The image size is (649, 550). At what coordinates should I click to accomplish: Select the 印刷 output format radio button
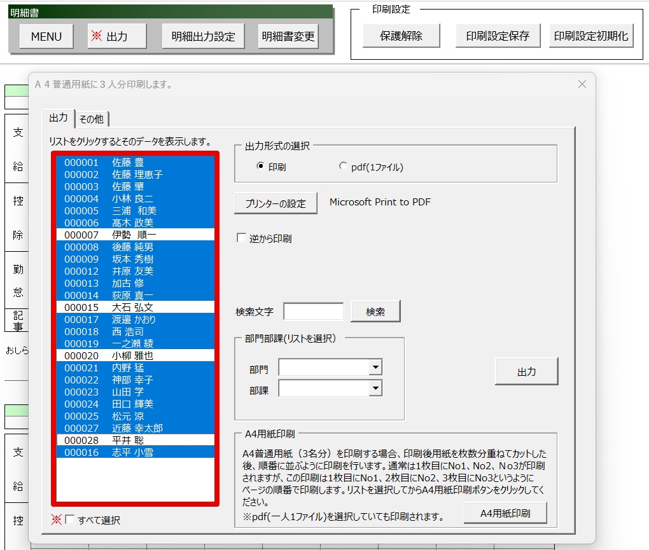tap(260, 166)
